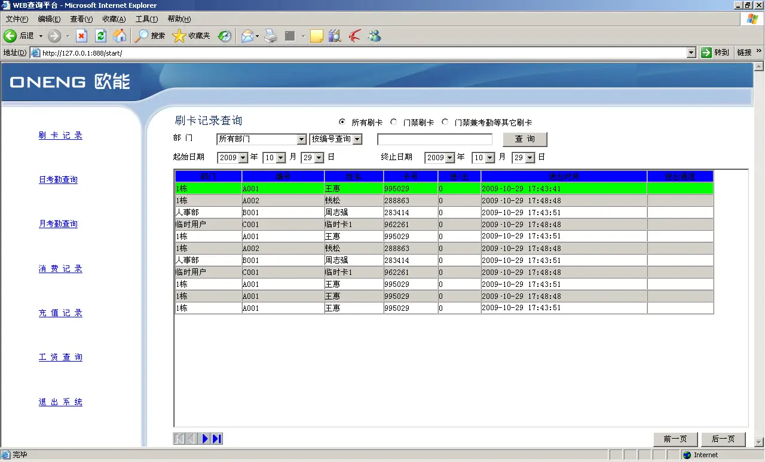The height and width of the screenshot is (462, 765).
Task: Click the Home icon
Action: pyautogui.click(x=119, y=36)
